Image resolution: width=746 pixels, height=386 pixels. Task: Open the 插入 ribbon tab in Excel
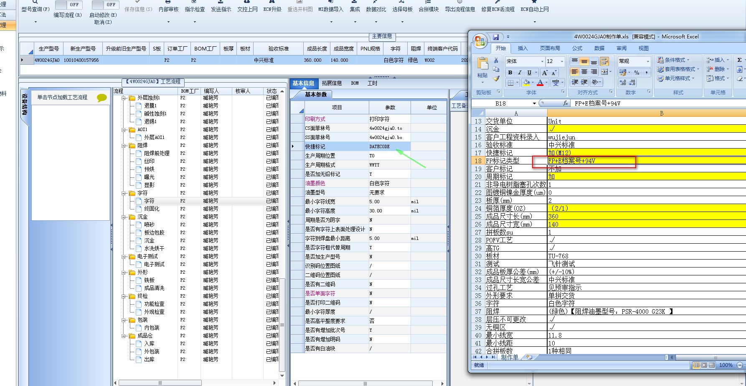point(523,48)
